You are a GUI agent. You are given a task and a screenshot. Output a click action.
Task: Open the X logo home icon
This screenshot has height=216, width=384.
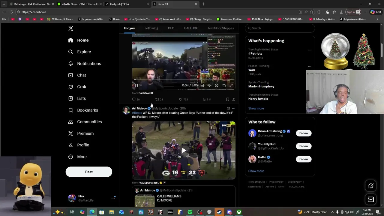point(71,28)
